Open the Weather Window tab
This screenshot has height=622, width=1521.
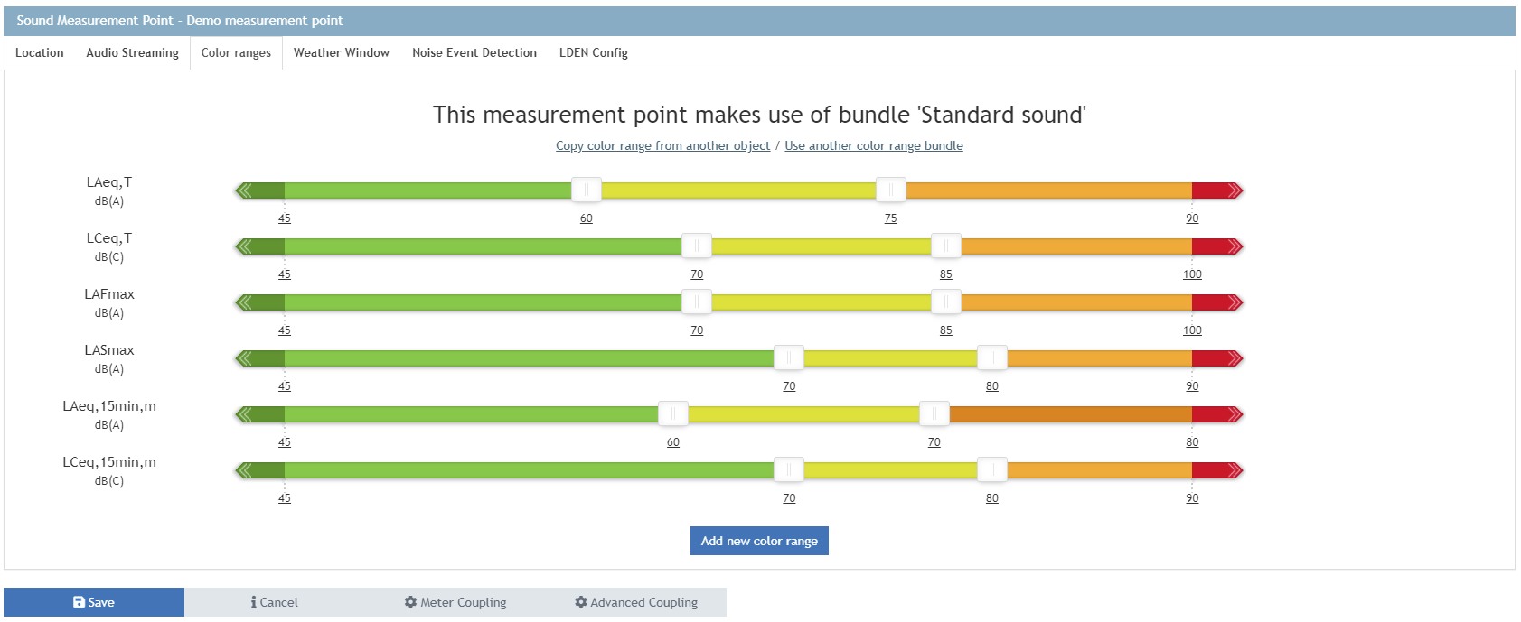coord(341,53)
